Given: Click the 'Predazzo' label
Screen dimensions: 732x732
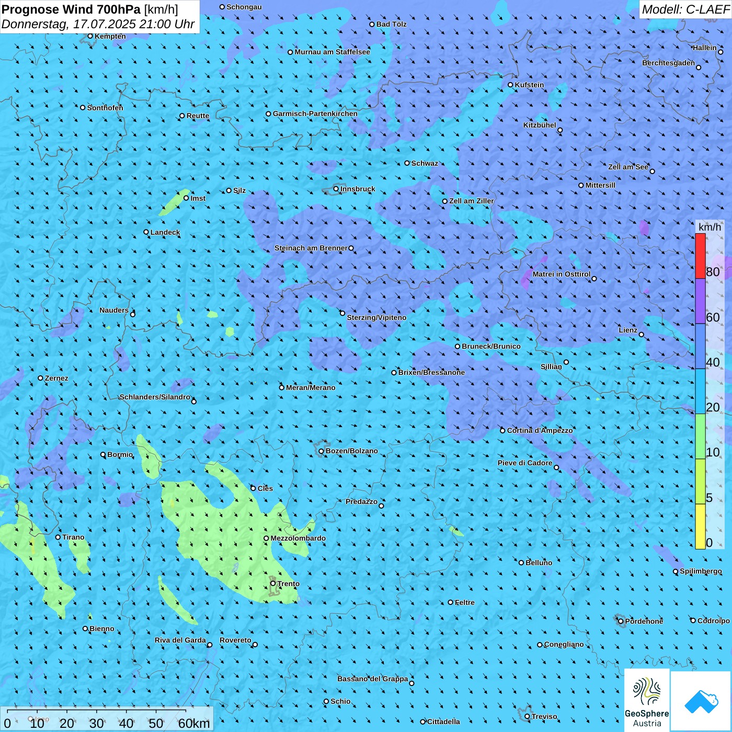Looking at the screenshot, I should 362,501.
